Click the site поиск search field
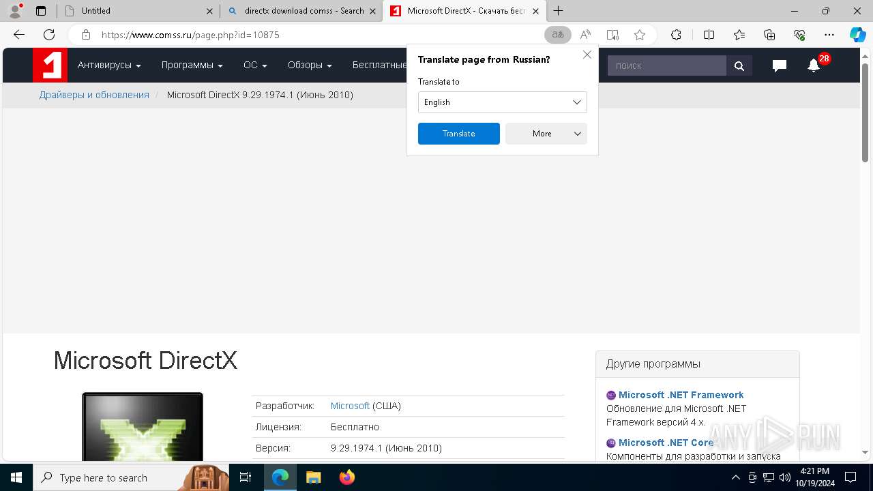The image size is (873, 491). point(667,65)
